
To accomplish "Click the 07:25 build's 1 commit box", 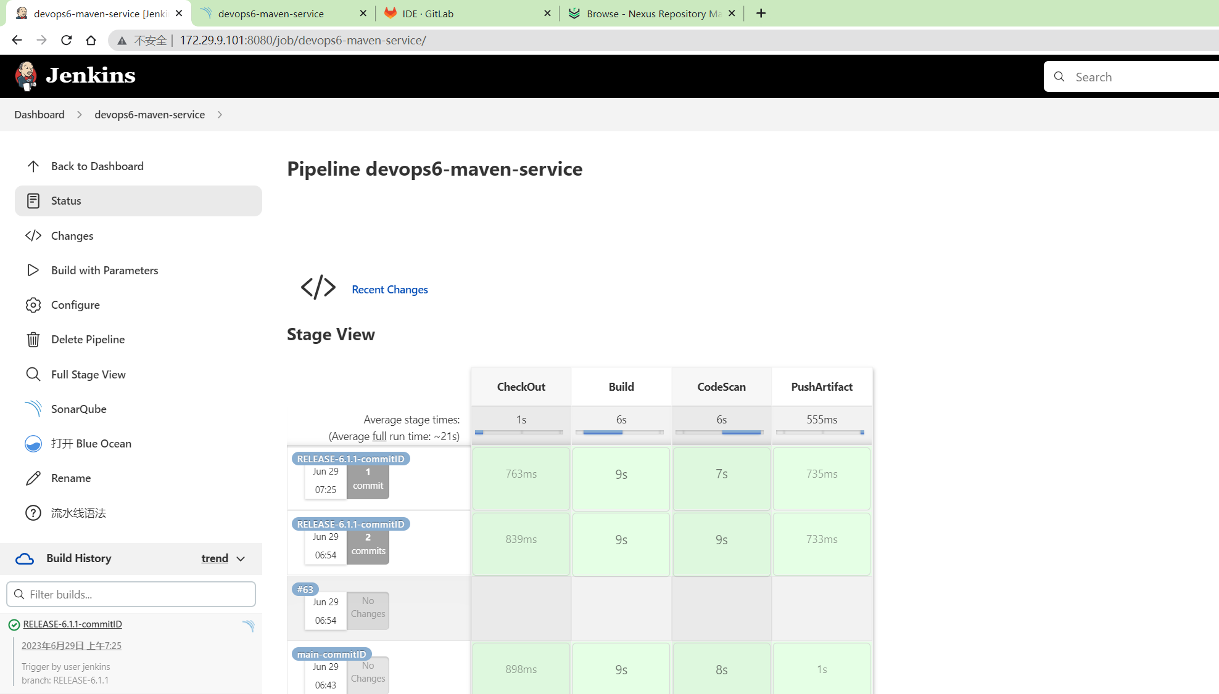I will (368, 480).
